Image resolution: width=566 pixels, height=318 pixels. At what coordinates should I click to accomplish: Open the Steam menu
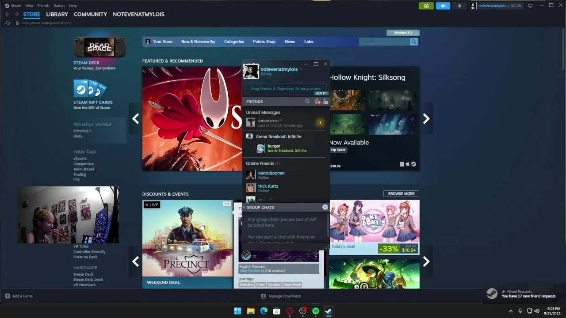coord(13,6)
